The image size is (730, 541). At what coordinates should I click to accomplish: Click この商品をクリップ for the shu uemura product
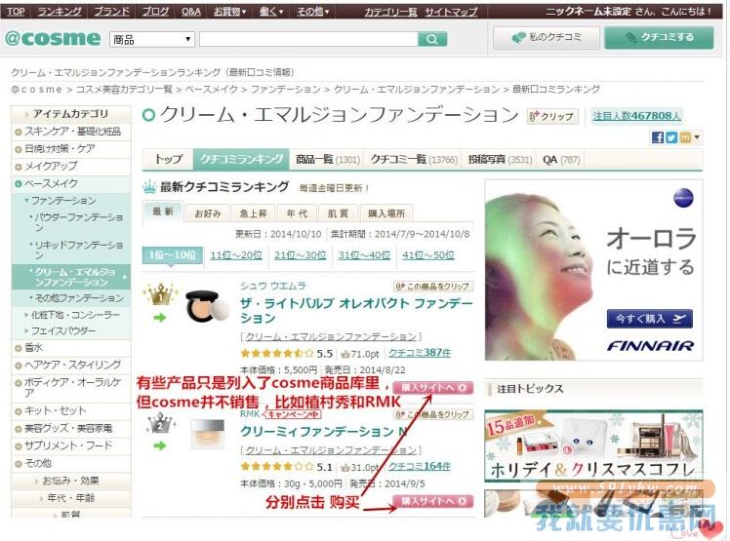pyautogui.click(x=433, y=286)
